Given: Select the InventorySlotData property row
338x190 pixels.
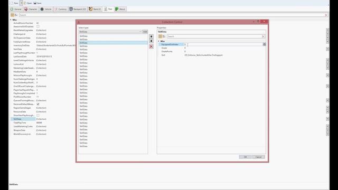Looking at the screenshot, I should [21, 45].
